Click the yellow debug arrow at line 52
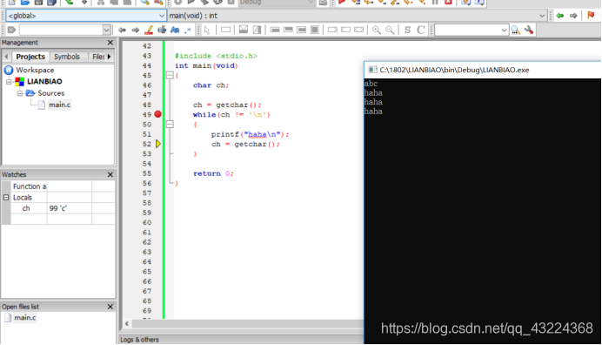The width and height of the screenshot is (602, 345). (158, 144)
